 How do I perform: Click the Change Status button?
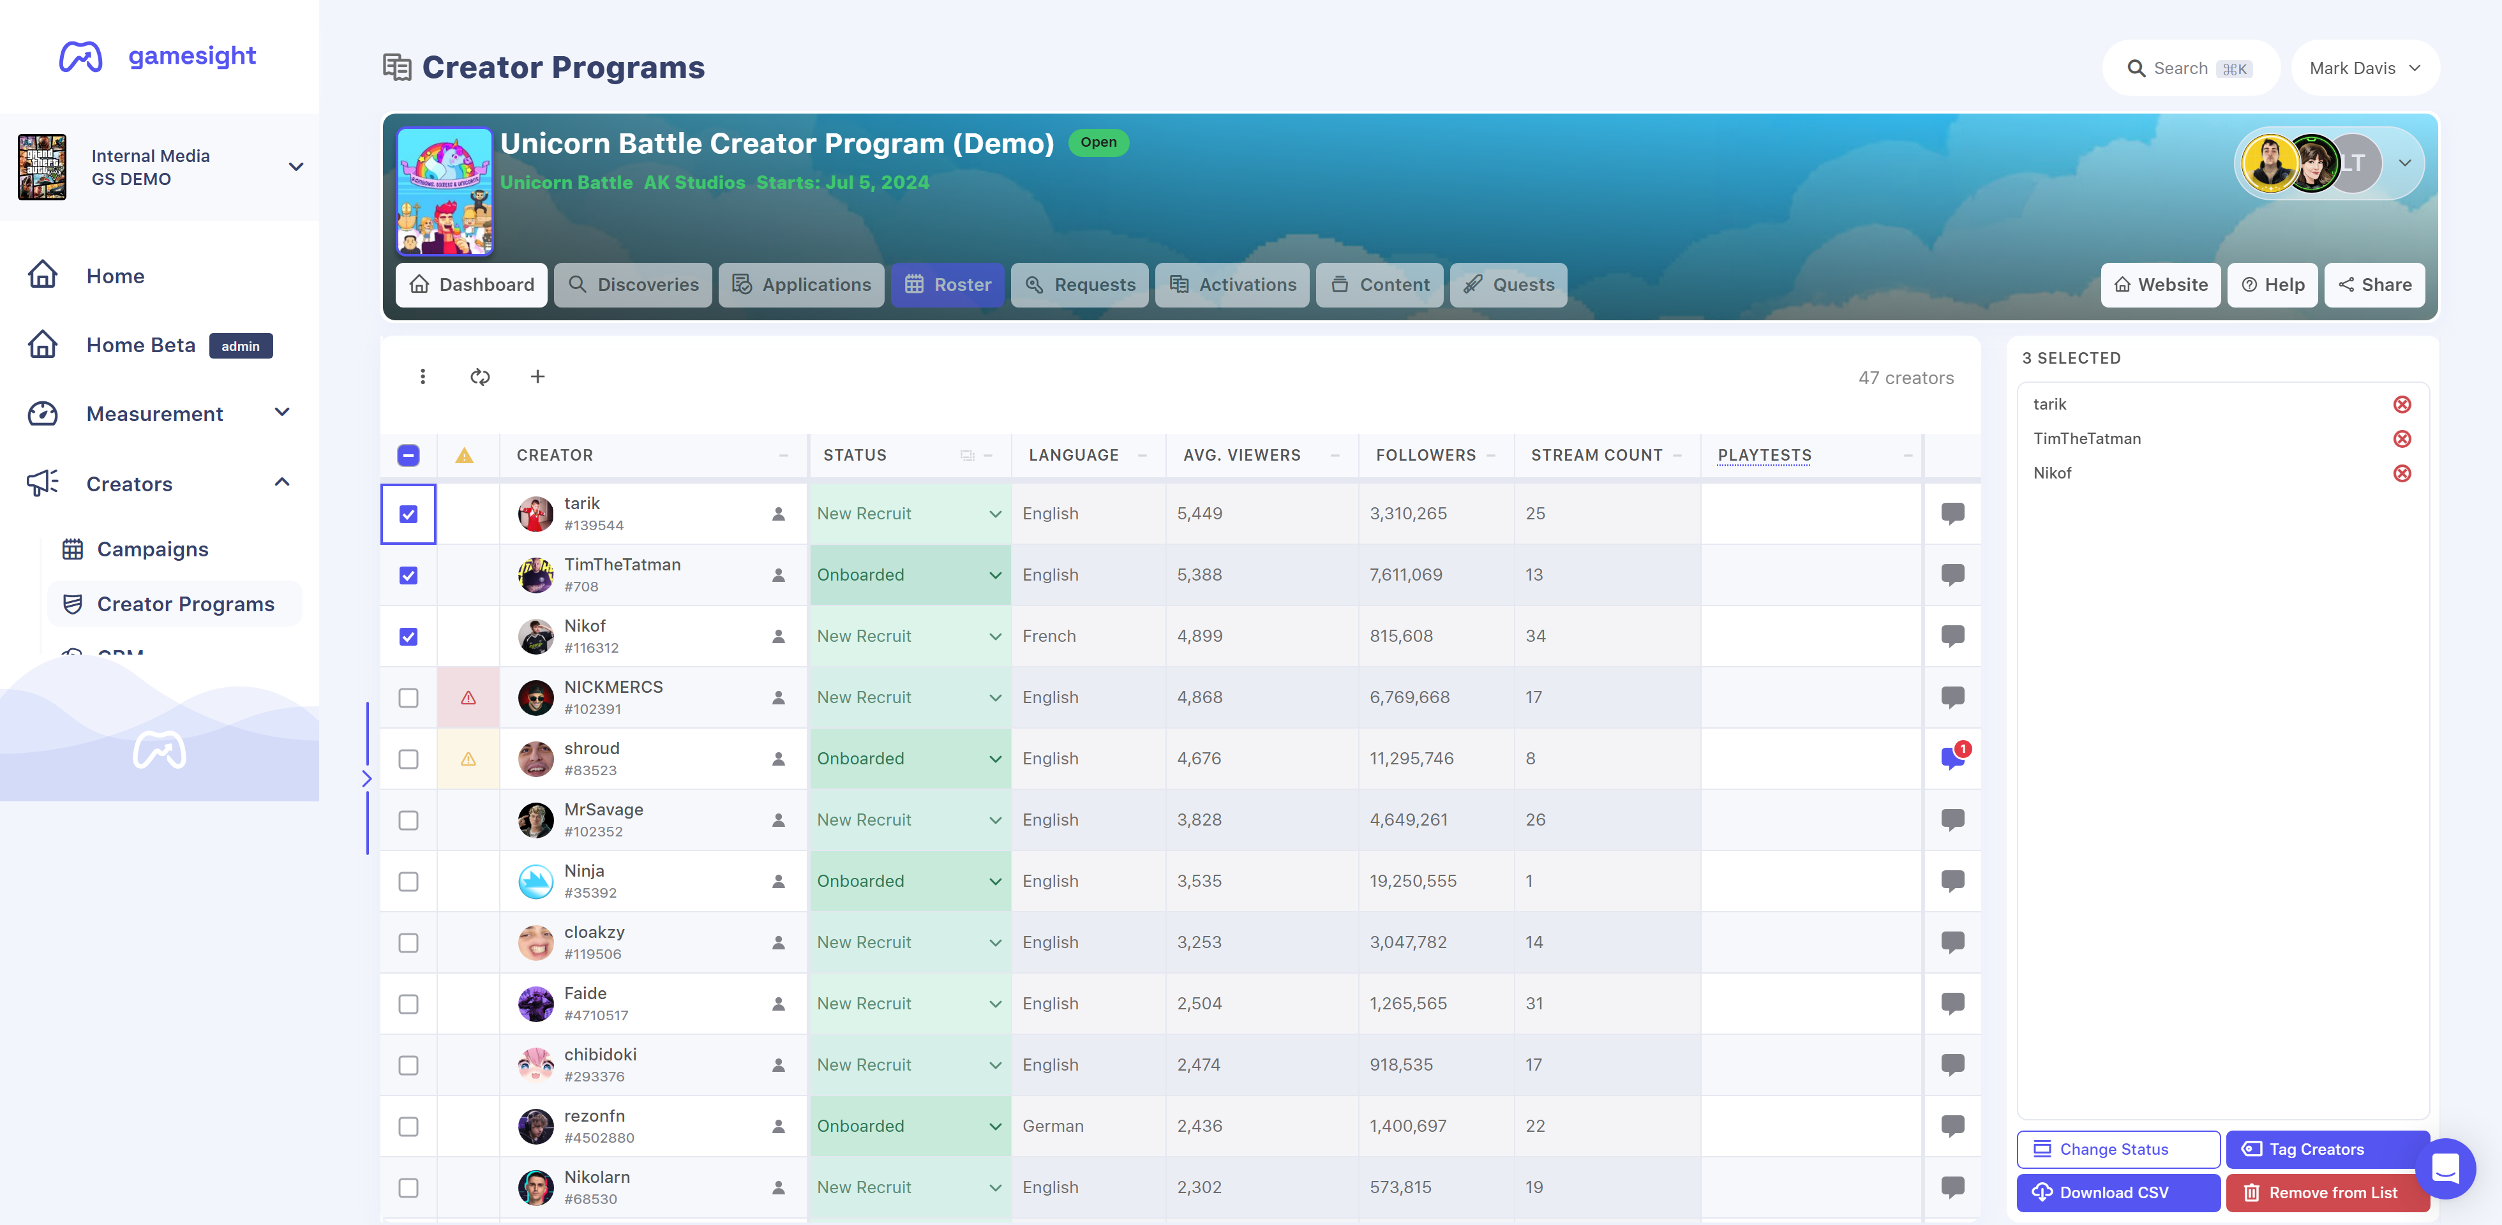tap(2117, 1149)
